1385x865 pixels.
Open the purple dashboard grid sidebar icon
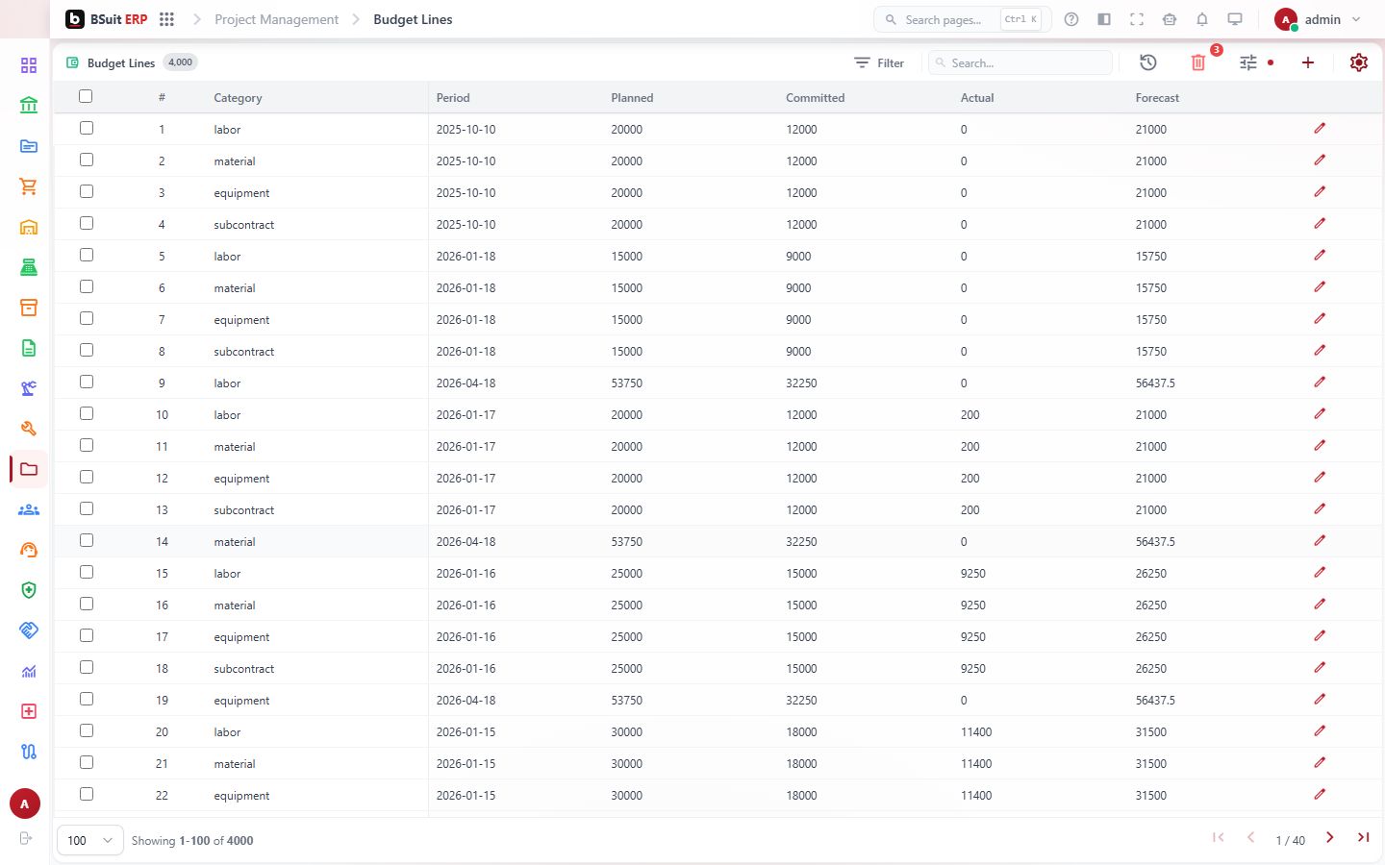pos(29,65)
